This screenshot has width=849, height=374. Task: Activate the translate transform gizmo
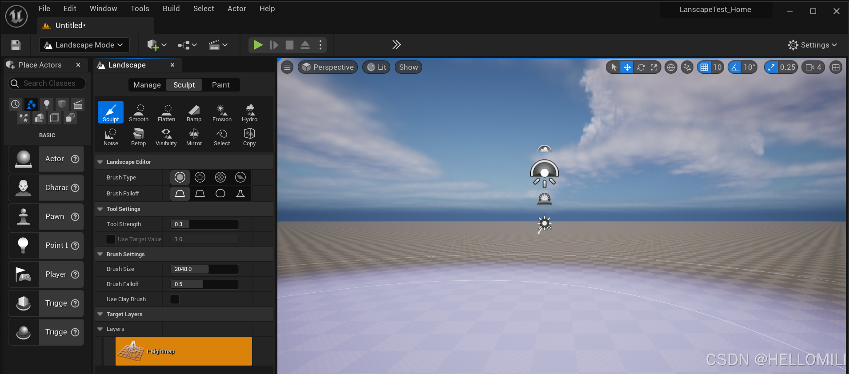click(x=627, y=67)
